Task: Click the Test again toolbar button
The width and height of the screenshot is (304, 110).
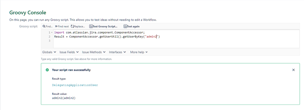Action: [x=132, y=26]
